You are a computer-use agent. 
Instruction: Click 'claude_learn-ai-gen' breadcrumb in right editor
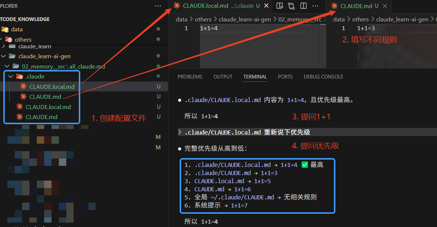pos(402,19)
